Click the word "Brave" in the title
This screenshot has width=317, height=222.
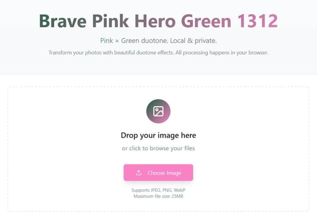tap(63, 21)
